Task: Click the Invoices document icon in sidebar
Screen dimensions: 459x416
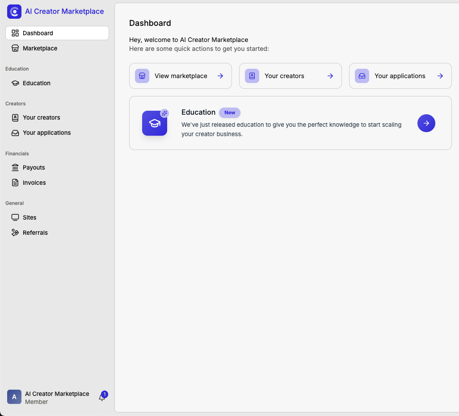Action: coord(15,183)
